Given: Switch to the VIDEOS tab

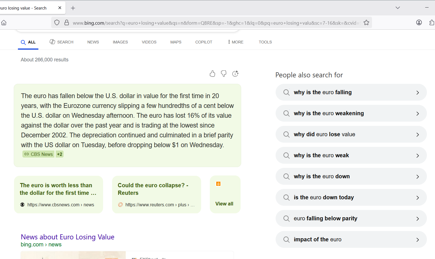Looking at the screenshot, I should coord(149,42).
